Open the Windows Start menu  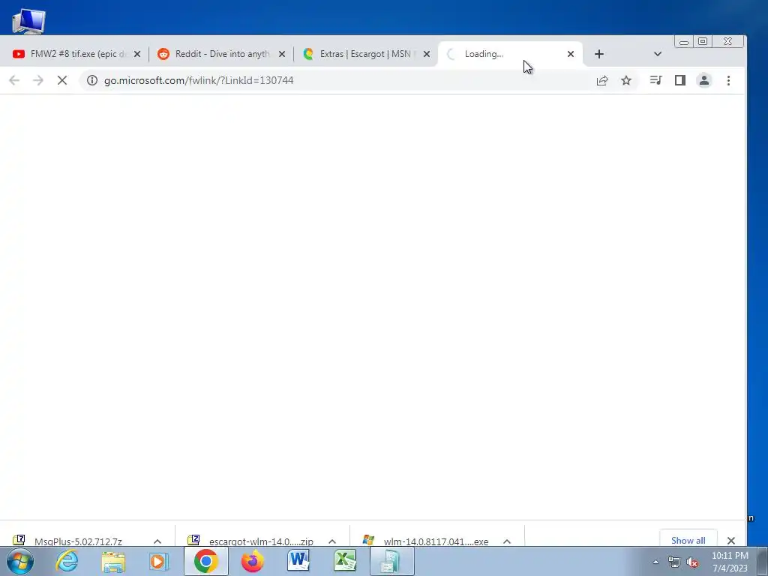(x=20, y=561)
